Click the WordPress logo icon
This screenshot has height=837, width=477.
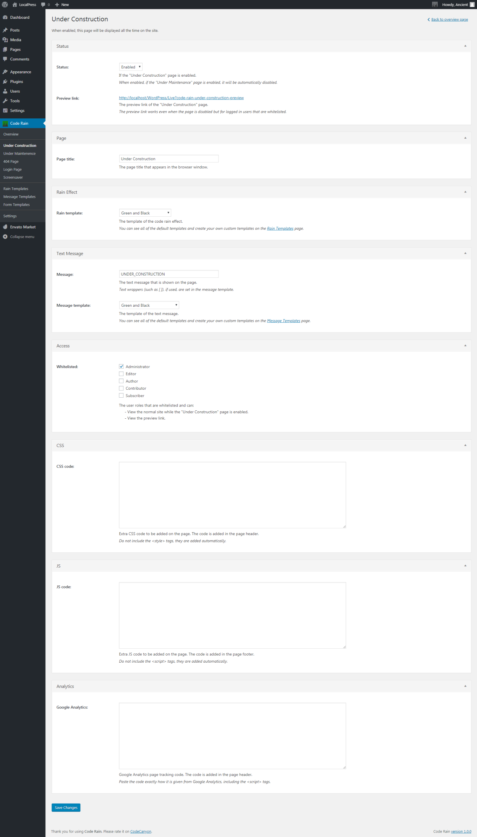click(5, 4)
